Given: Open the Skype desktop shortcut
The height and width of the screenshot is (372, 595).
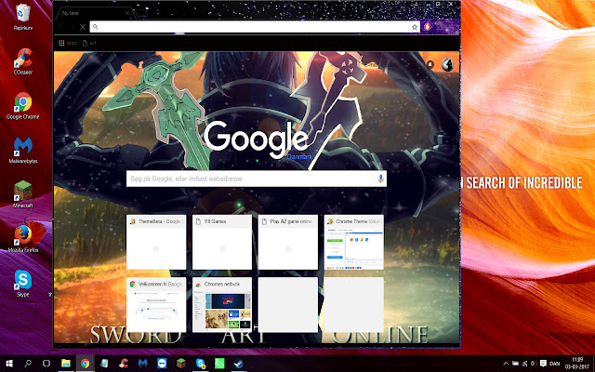Looking at the screenshot, I should 23,283.
